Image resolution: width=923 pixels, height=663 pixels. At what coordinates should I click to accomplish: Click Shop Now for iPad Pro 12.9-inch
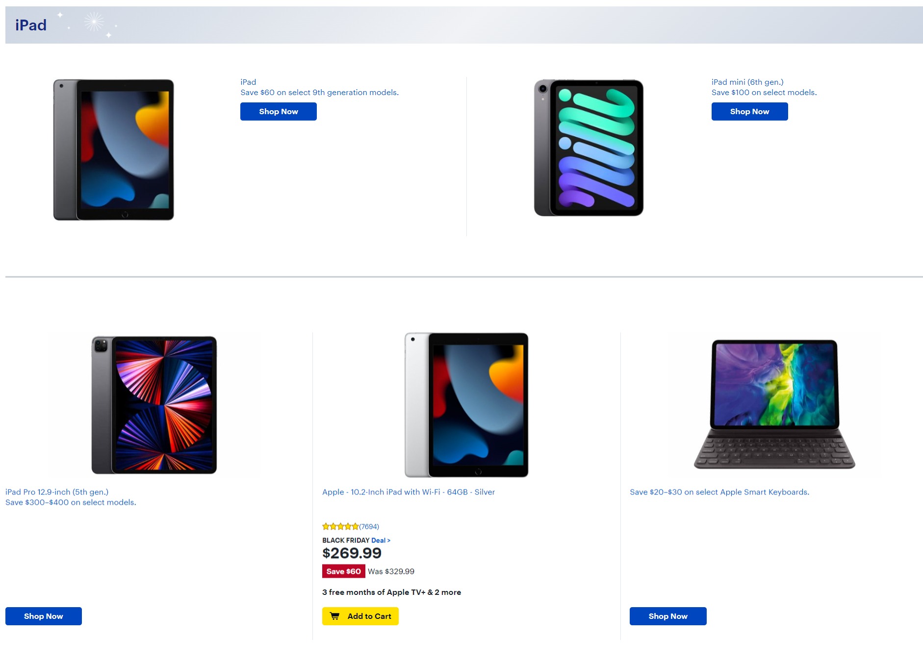(44, 616)
